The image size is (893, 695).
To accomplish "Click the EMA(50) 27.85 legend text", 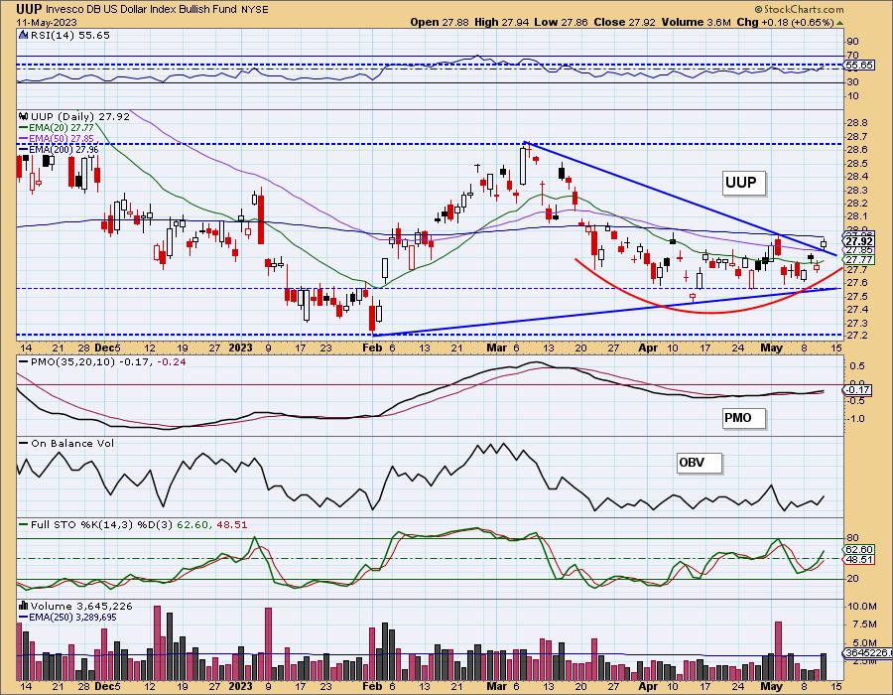I will (x=61, y=138).
